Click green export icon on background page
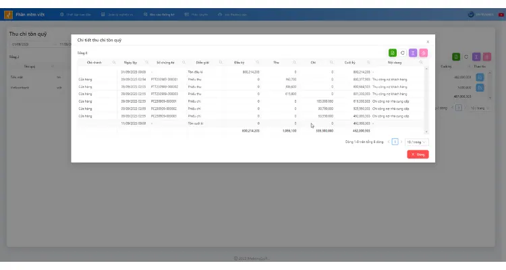 click(x=456, y=57)
